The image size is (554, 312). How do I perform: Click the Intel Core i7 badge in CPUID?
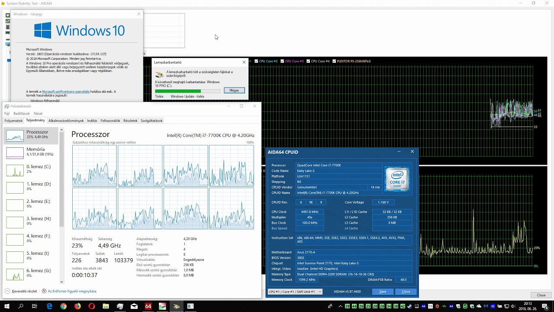coord(397,179)
